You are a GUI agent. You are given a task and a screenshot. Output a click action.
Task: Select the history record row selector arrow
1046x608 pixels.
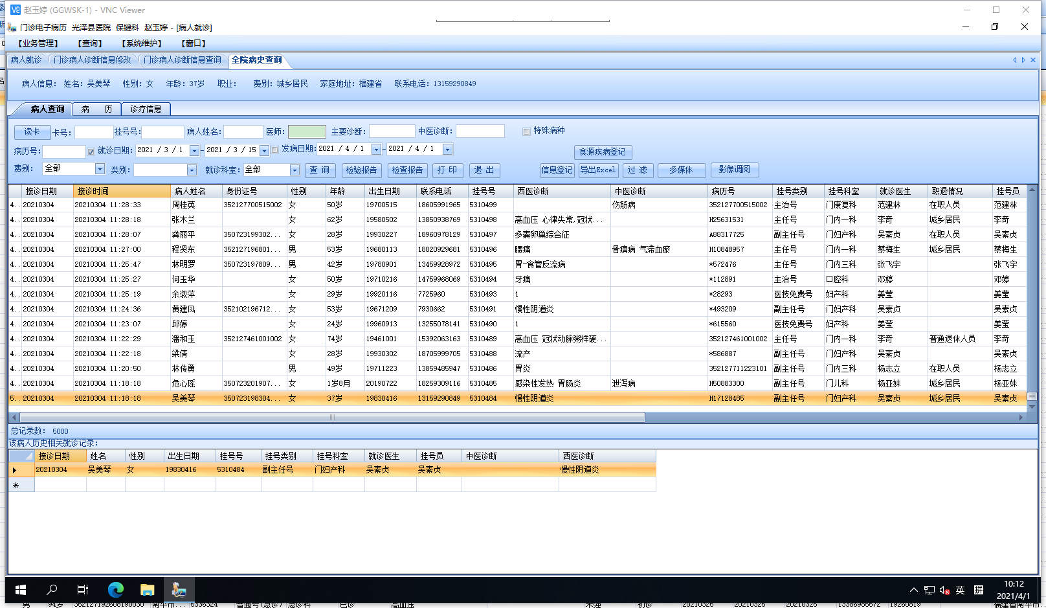pyautogui.click(x=21, y=470)
